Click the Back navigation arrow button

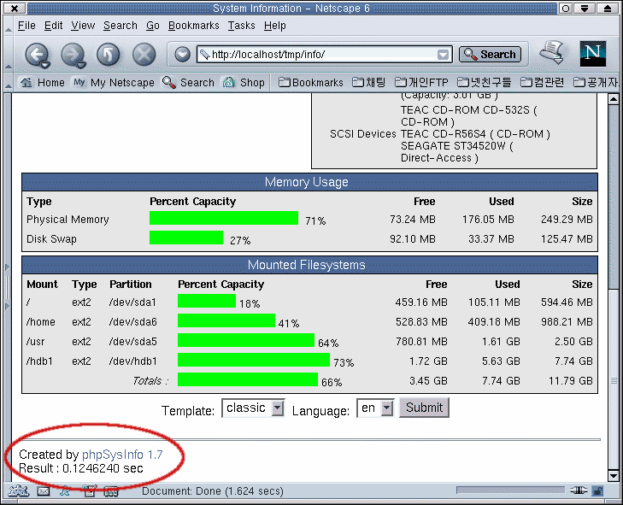[36, 55]
